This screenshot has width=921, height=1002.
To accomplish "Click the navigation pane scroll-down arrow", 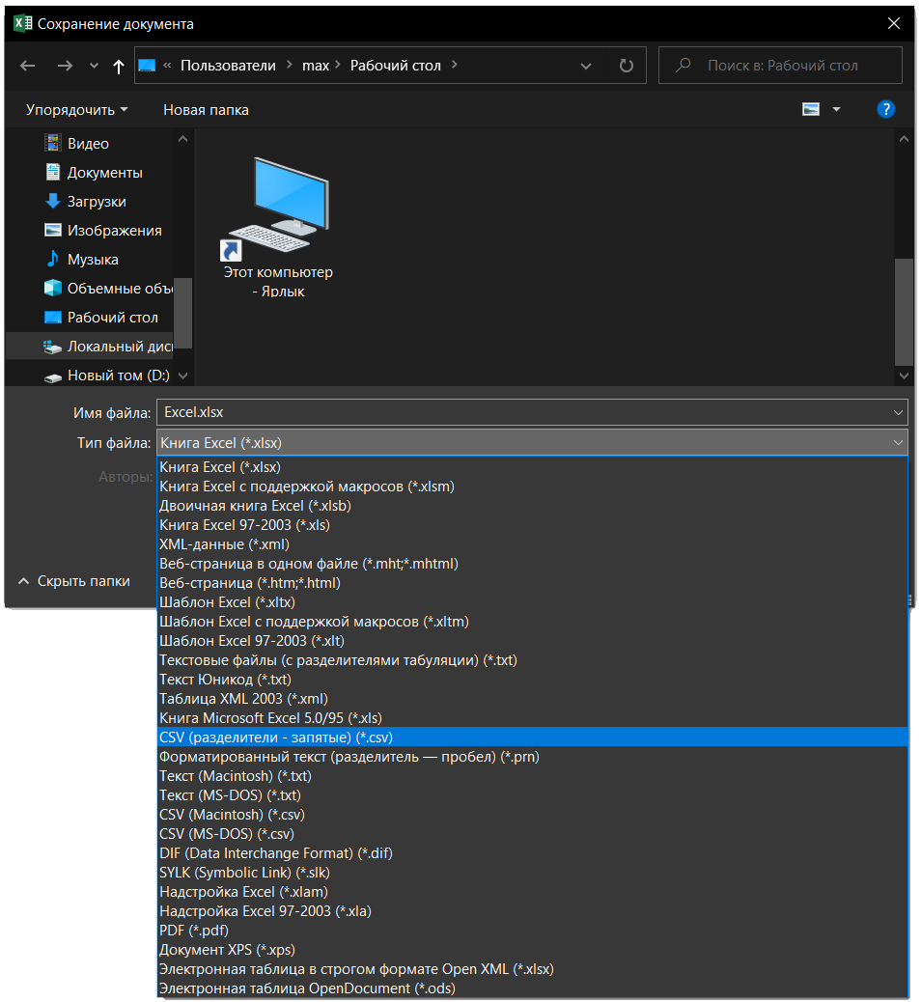I will pos(182,376).
